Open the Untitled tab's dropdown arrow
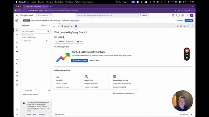The height and width of the screenshot is (117, 209). (x=70, y=26)
